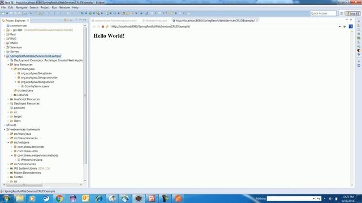Click the Windows Start button
The image size is (362, 203).
point(6,198)
